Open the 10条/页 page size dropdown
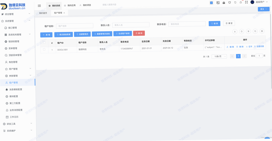 tap(219, 56)
